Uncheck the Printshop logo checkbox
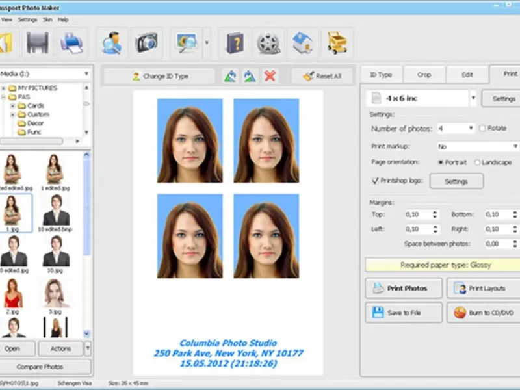The width and height of the screenshot is (520, 390). pos(375,181)
